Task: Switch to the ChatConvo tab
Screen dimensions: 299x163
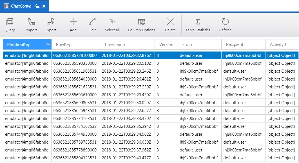Action: pos(21,6)
